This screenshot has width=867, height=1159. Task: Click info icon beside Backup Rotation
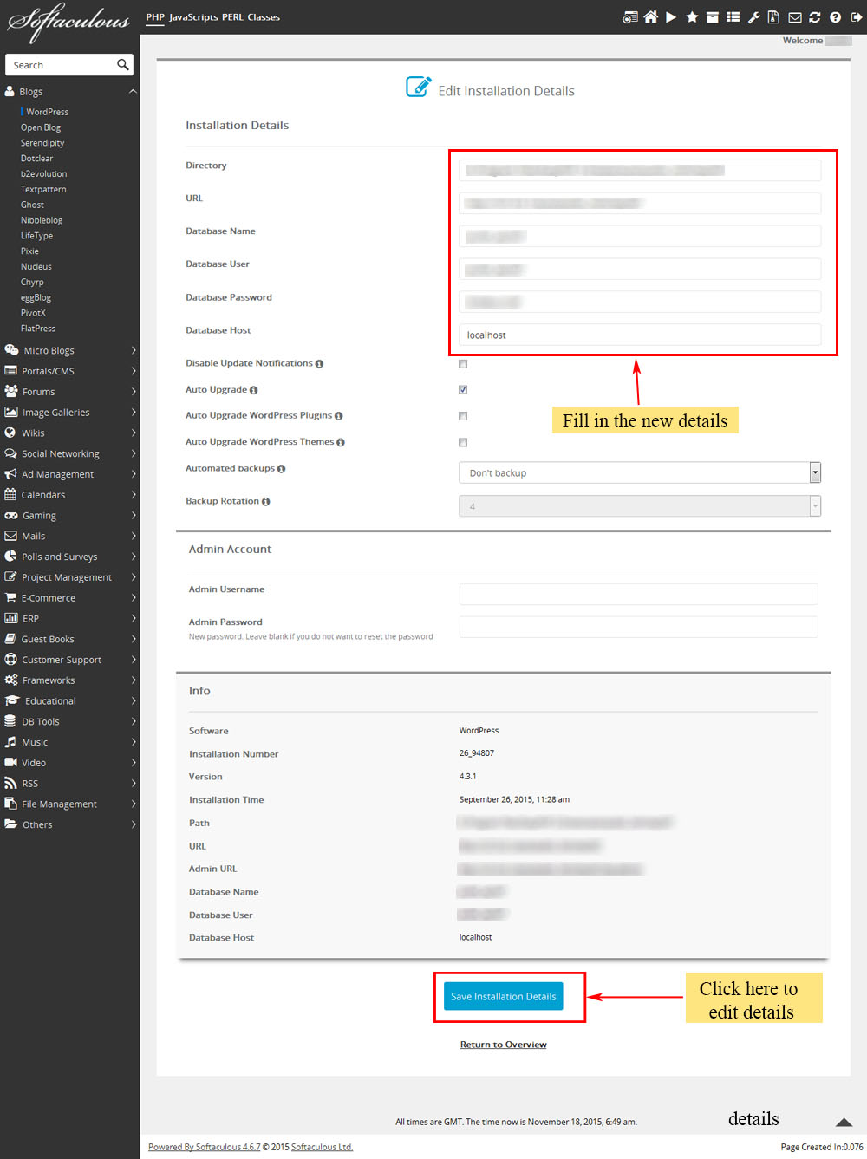click(266, 502)
